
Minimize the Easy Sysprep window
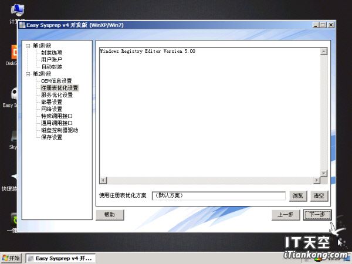click(316, 25)
